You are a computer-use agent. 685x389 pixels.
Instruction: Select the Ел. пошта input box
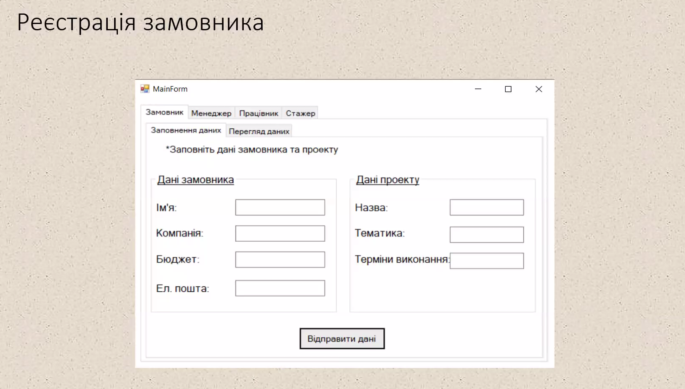(x=280, y=288)
